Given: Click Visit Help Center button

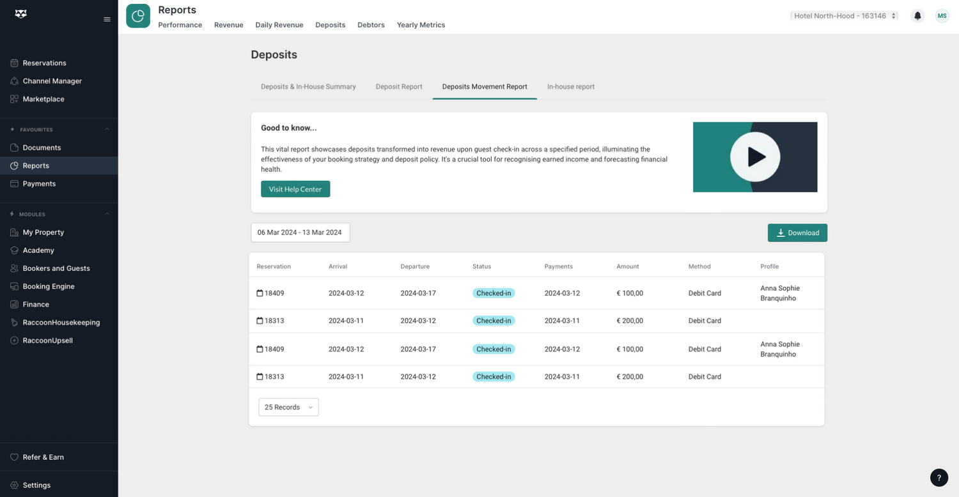Looking at the screenshot, I should point(295,189).
